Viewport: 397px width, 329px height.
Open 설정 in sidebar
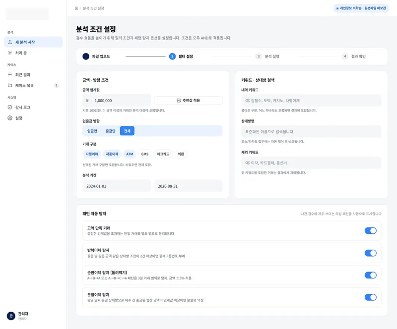33,118
